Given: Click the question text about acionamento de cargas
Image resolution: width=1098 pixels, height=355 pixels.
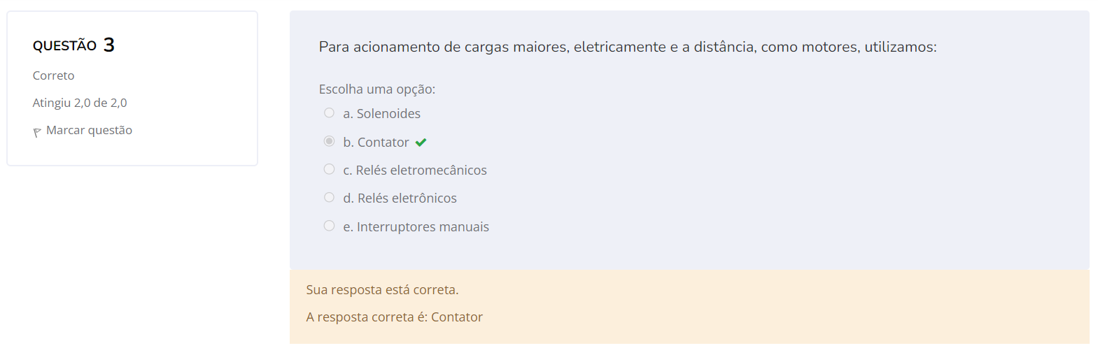Looking at the screenshot, I should point(627,47).
